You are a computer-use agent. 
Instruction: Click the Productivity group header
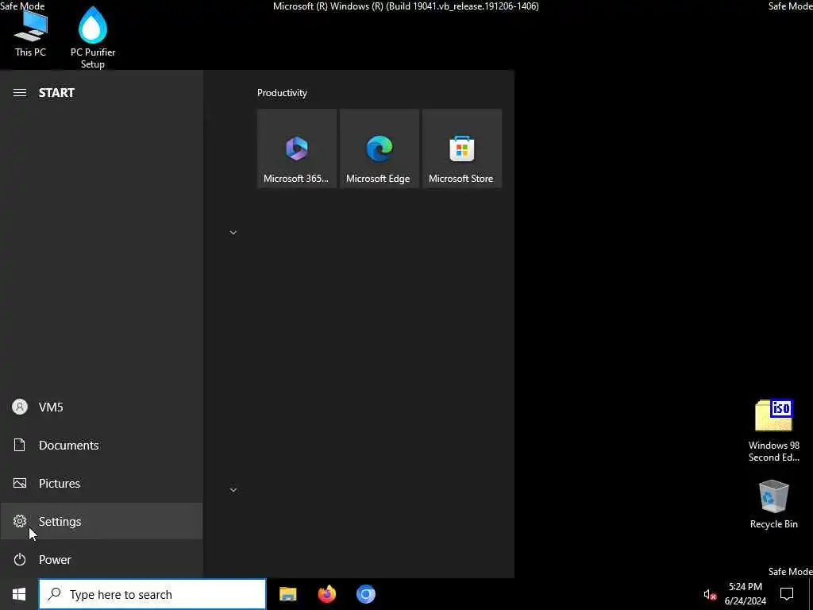point(282,93)
